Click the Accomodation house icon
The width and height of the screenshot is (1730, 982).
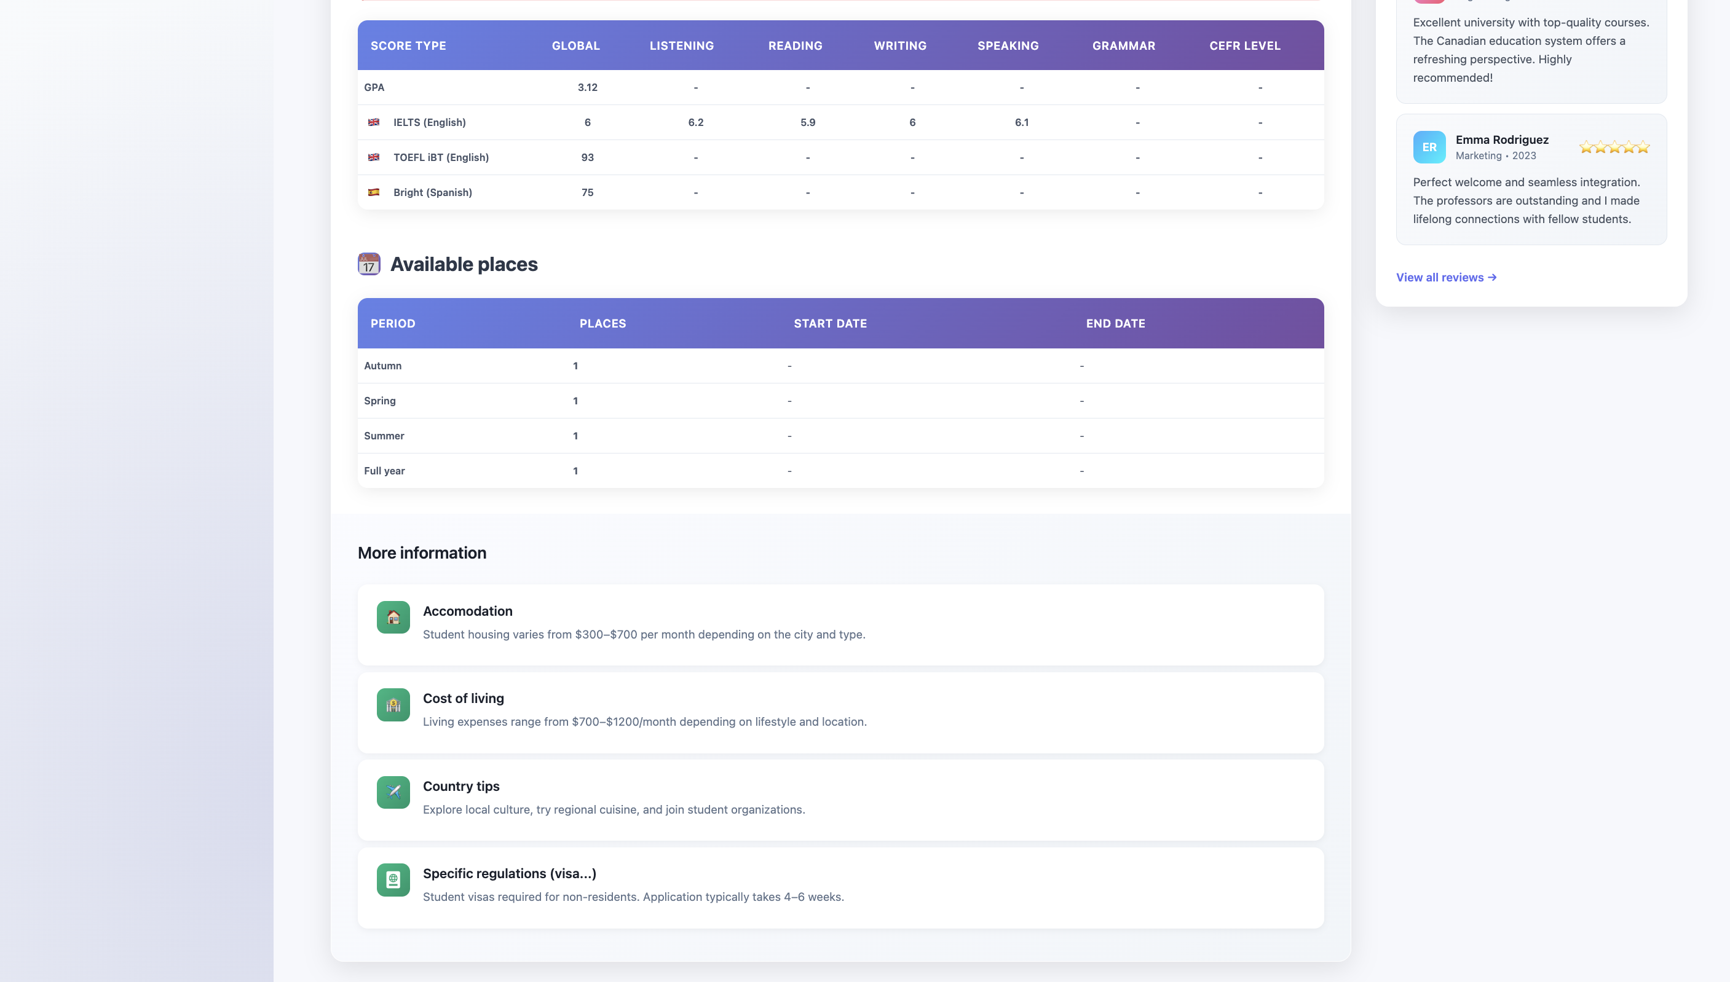(393, 617)
